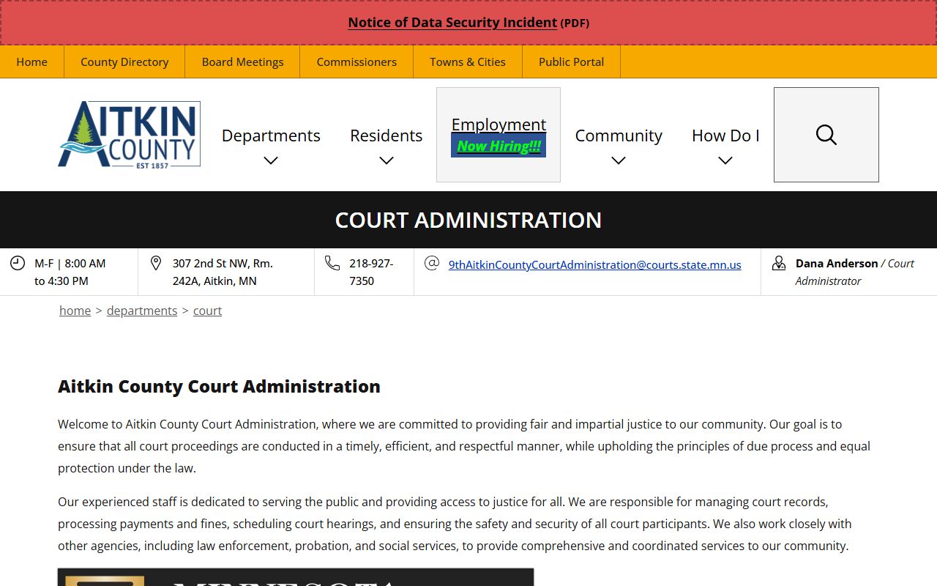Click the address 307 2nd St NW
Viewport: 937px width, 586px height.
pos(223,272)
